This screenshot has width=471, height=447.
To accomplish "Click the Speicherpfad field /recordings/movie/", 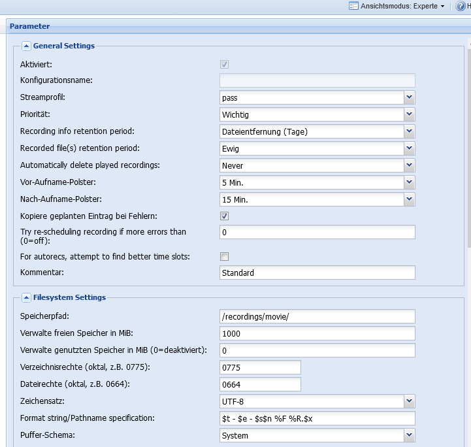I will 317,316.
